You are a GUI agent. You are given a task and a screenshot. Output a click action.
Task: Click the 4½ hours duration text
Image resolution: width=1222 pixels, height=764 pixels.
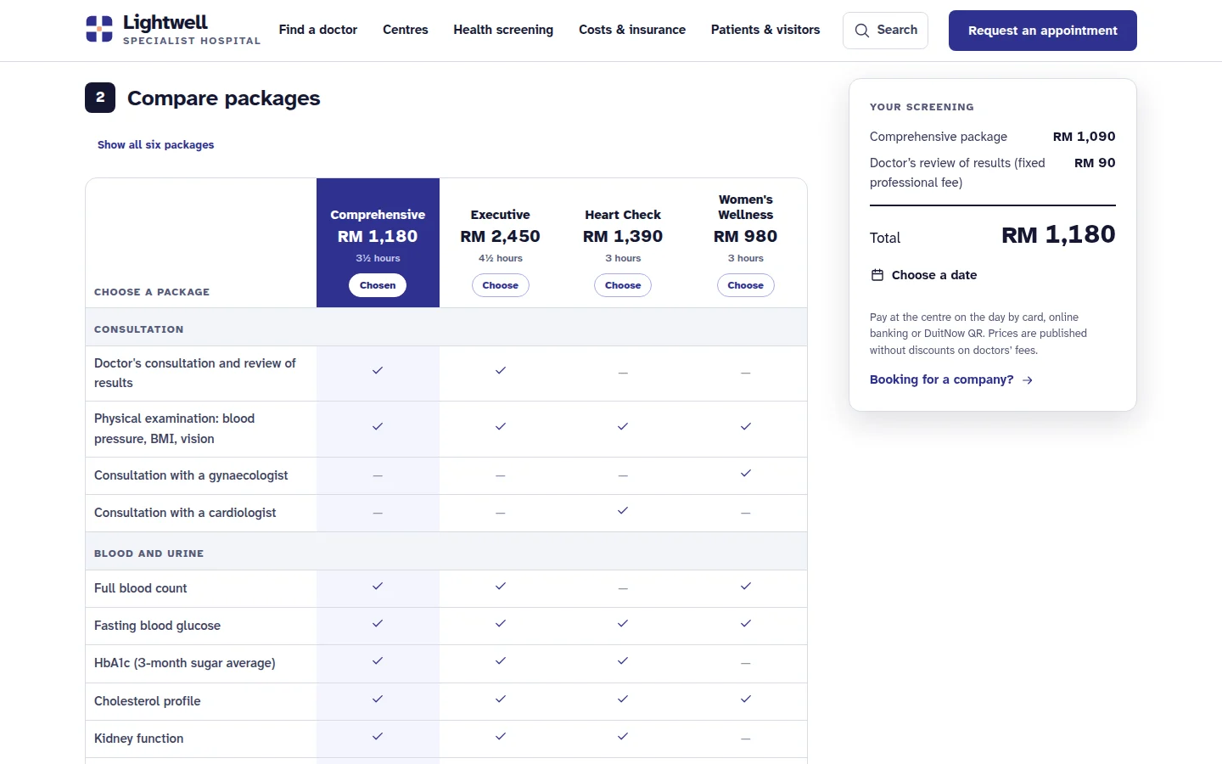click(x=501, y=258)
